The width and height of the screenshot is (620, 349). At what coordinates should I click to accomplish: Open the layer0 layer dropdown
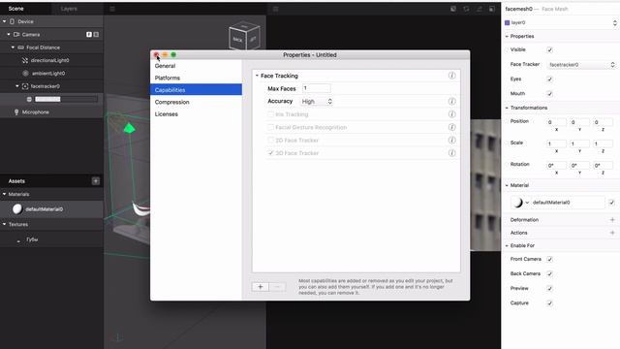pos(561,23)
